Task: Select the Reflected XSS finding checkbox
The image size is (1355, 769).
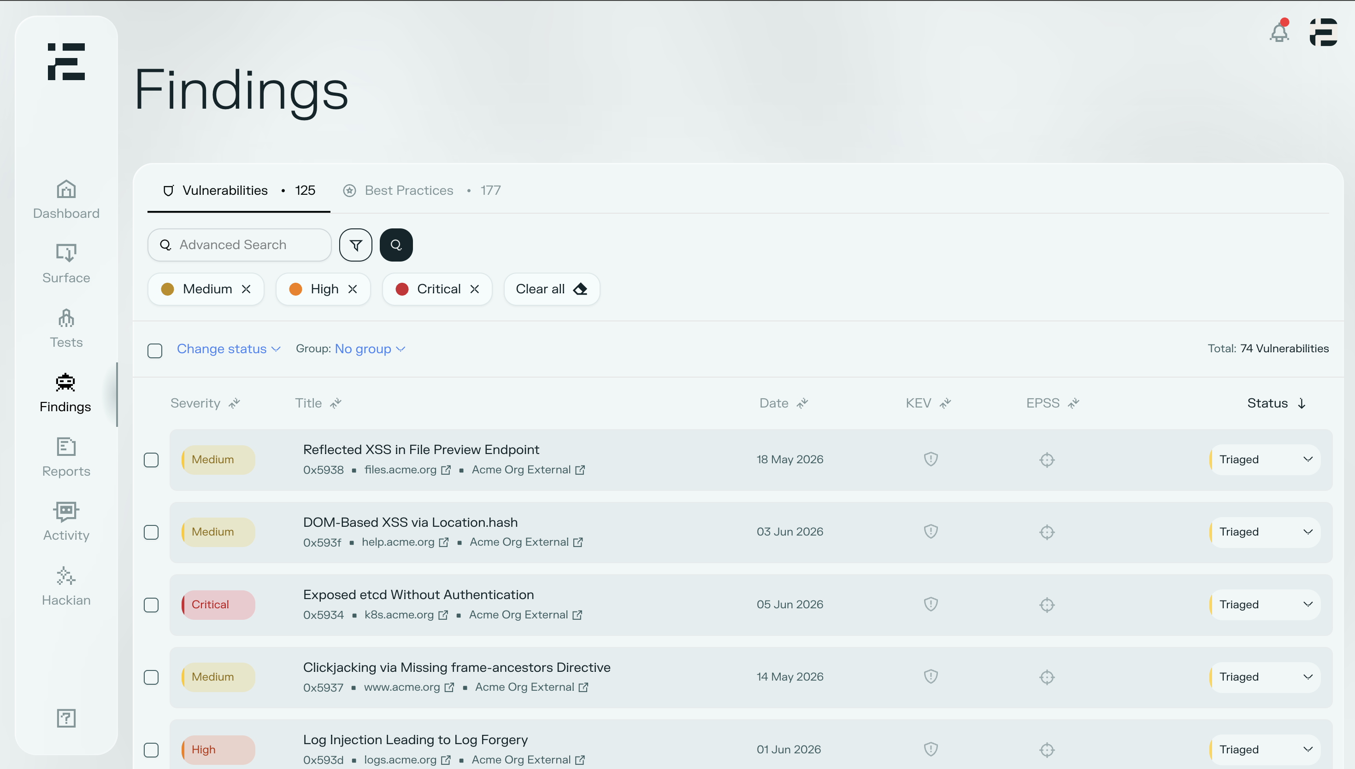Action: [151, 460]
